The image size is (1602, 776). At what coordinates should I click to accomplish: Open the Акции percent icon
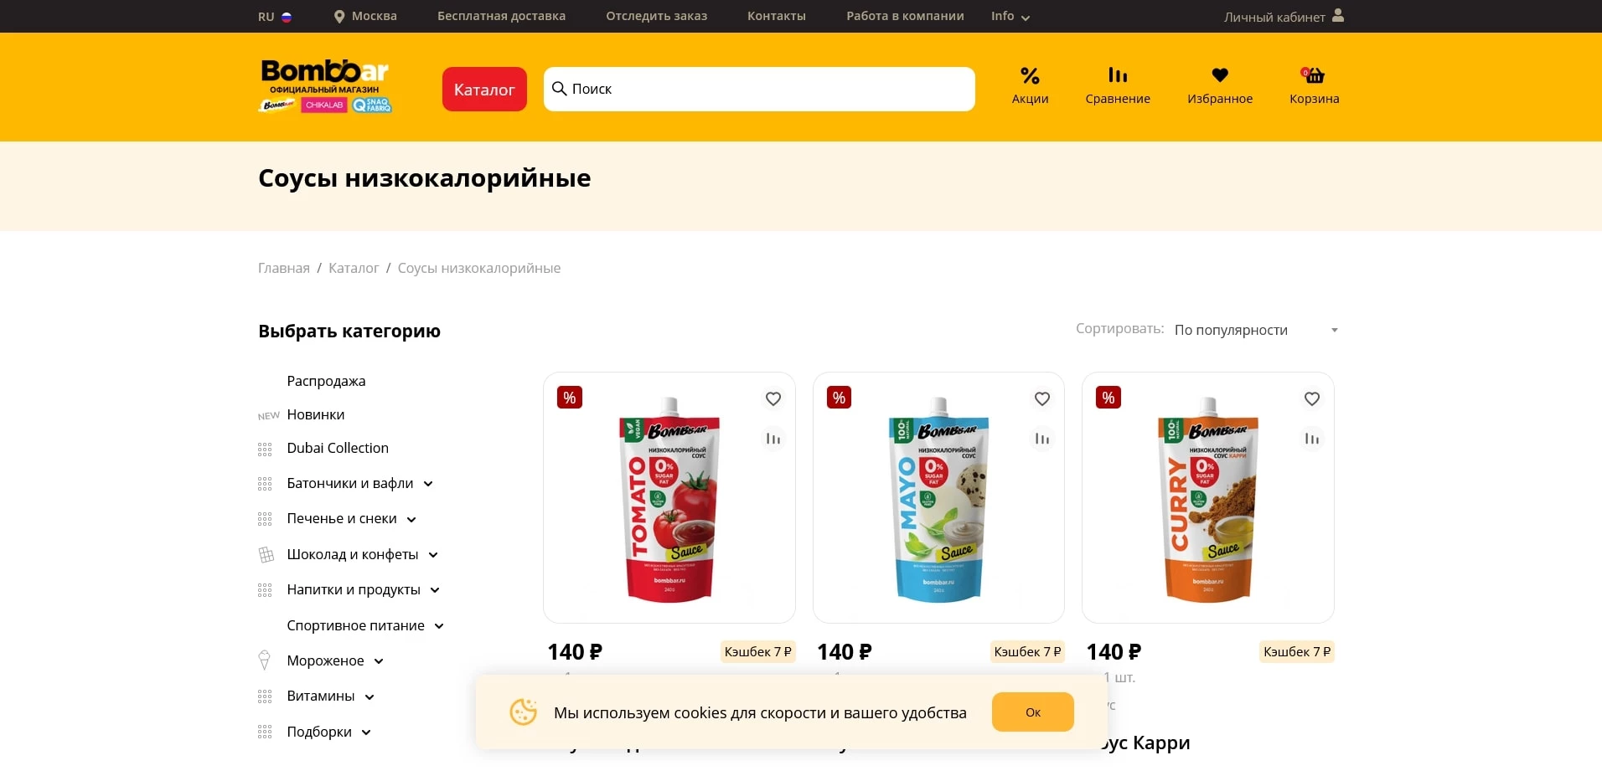tap(1030, 76)
